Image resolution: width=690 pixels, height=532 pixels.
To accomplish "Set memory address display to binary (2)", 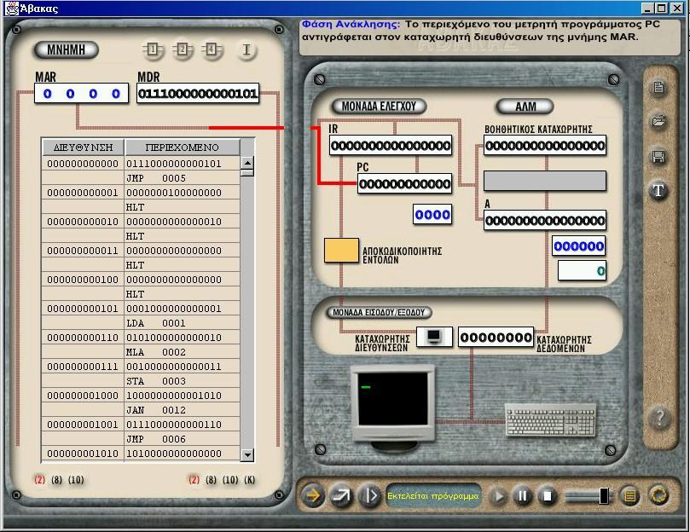I will click(x=39, y=480).
